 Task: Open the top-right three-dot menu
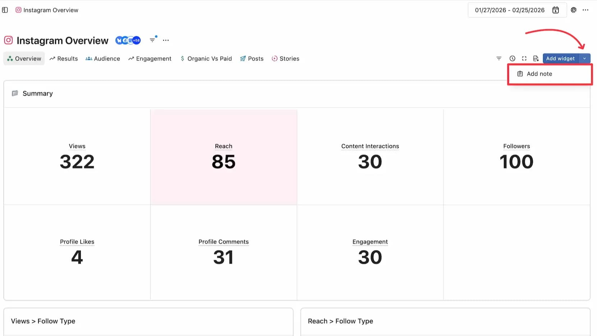click(585, 10)
